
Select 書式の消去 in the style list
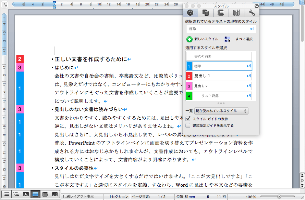click(x=219, y=56)
